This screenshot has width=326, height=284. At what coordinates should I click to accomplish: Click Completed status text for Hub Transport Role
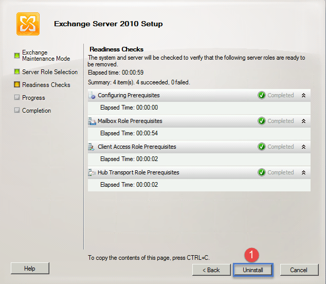coord(281,172)
